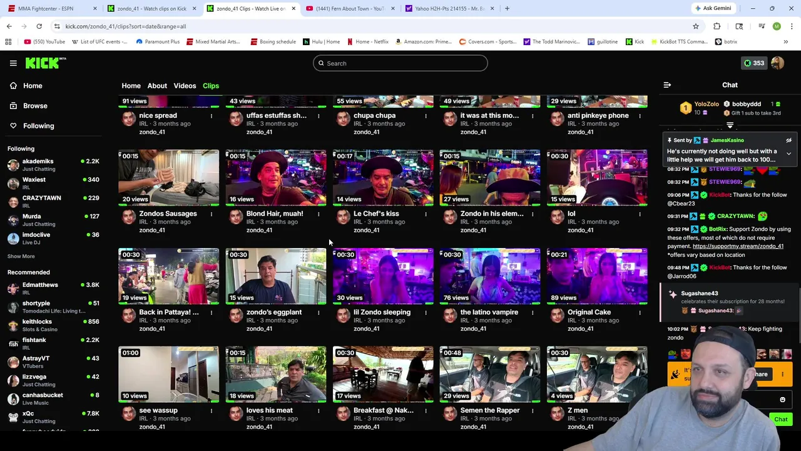Open options for 'lol' clip

[640, 214]
